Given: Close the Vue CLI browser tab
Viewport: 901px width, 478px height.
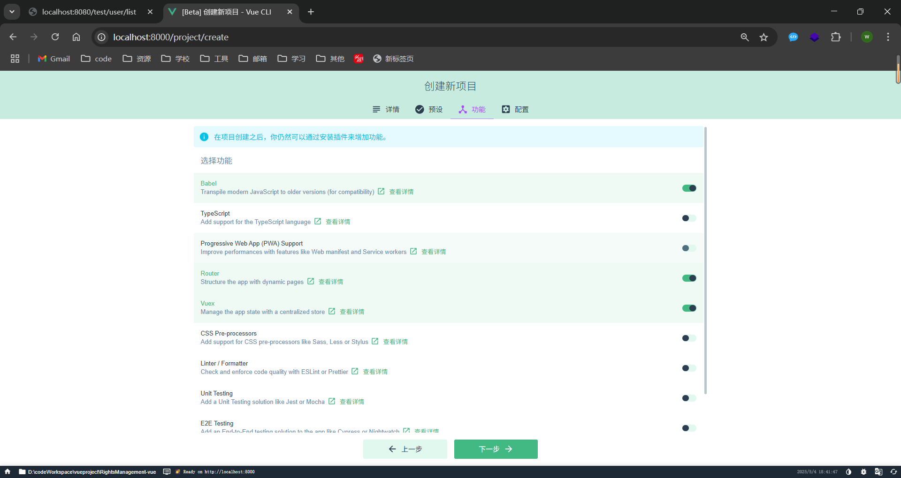Looking at the screenshot, I should (290, 12).
